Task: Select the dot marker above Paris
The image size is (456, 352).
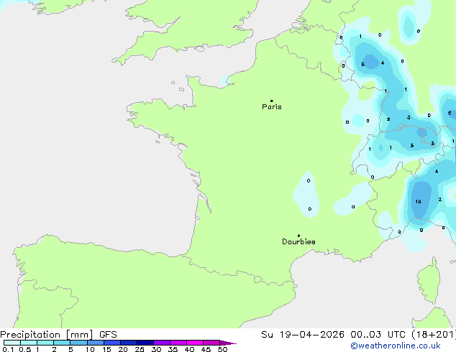Action: [272, 101]
